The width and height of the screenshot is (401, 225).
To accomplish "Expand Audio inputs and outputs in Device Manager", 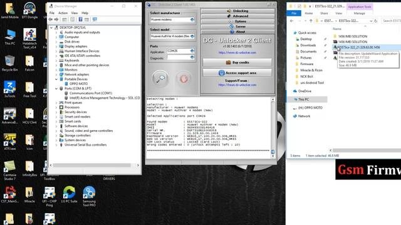I will pos(56,32).
